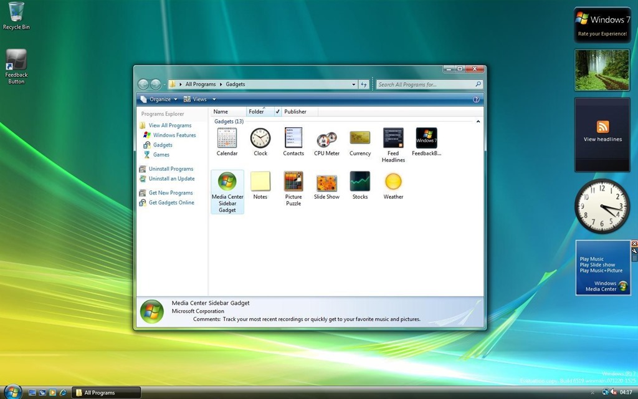The image size is (638, 399).
Task: Click the network tray icon
Action: [x=605, y=392]
